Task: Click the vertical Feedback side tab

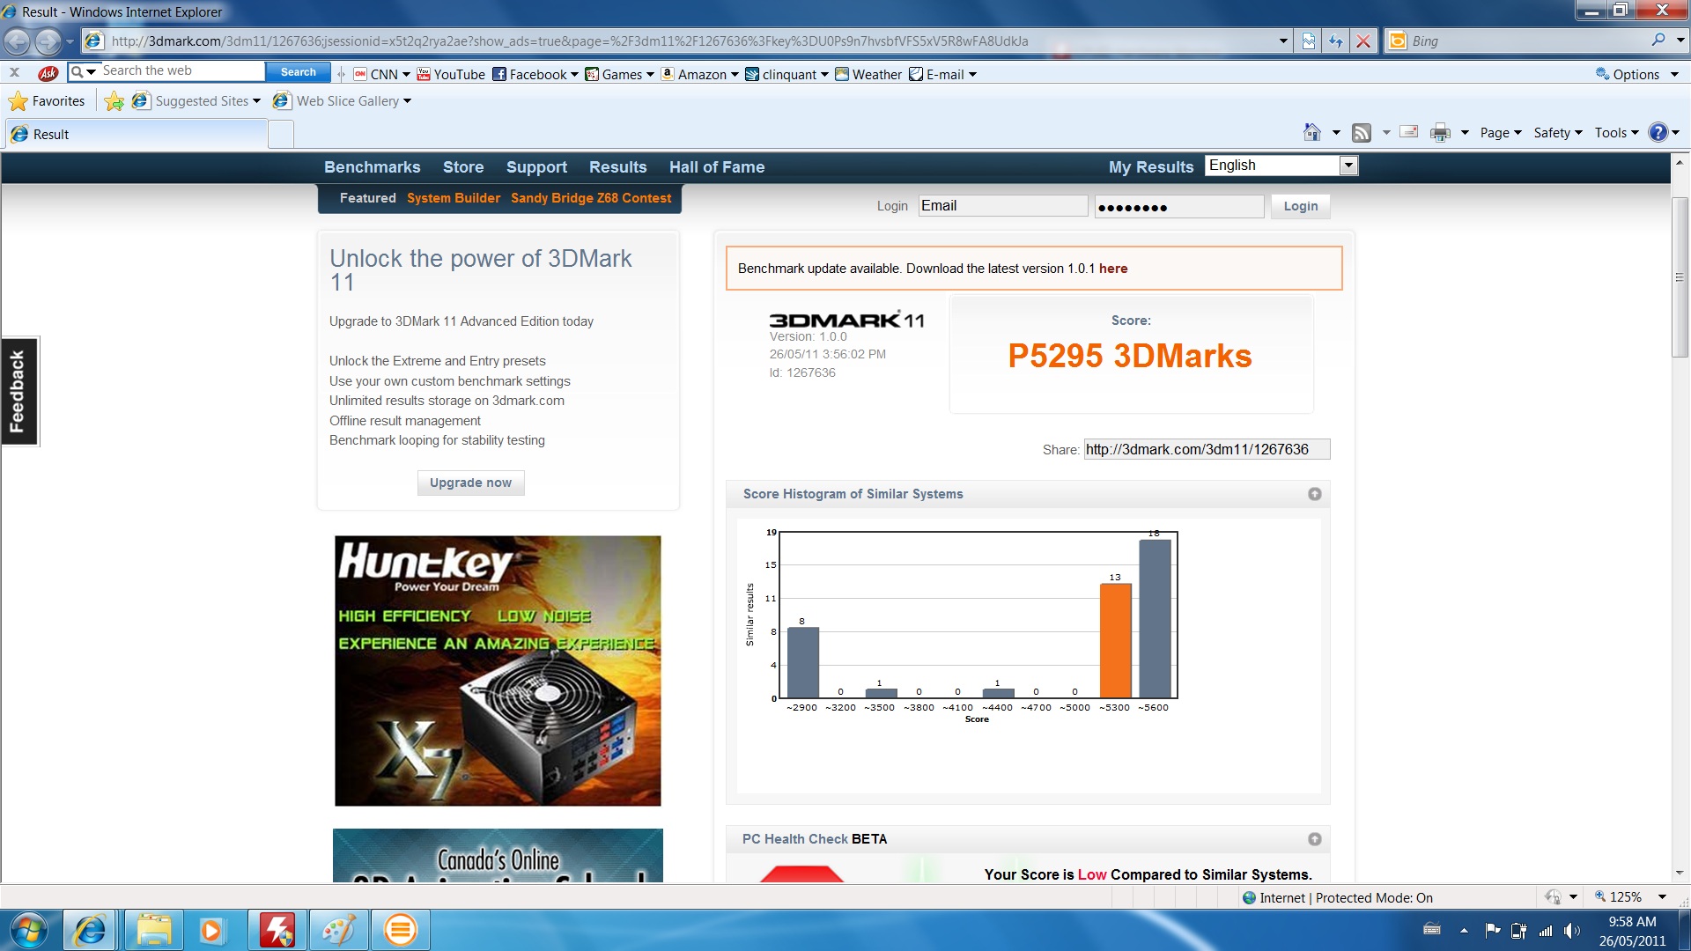Action: (x=18, y=392)
